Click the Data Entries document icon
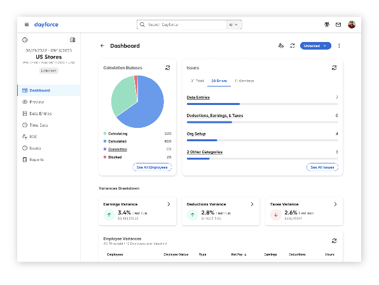 (x=25, y=113)
